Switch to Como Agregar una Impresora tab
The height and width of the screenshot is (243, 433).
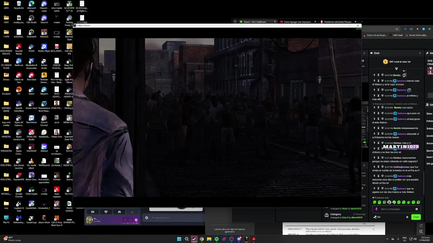point(298,22)
